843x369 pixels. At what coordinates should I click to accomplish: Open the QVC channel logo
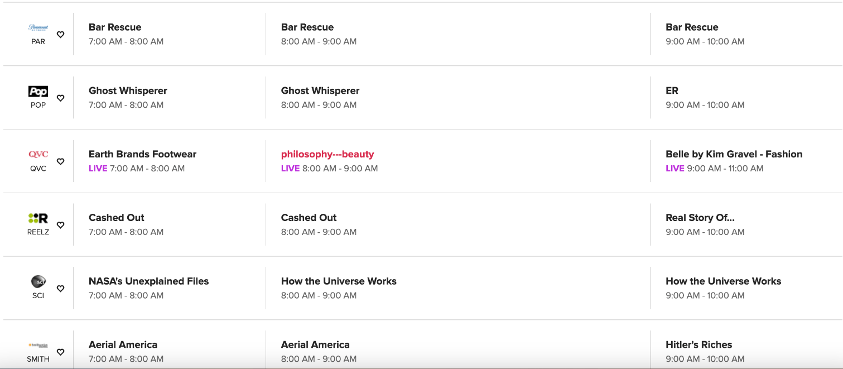(38, 155)
